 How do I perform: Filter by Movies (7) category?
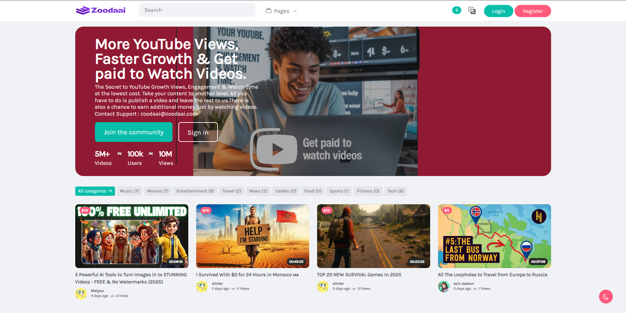(158, 191)
